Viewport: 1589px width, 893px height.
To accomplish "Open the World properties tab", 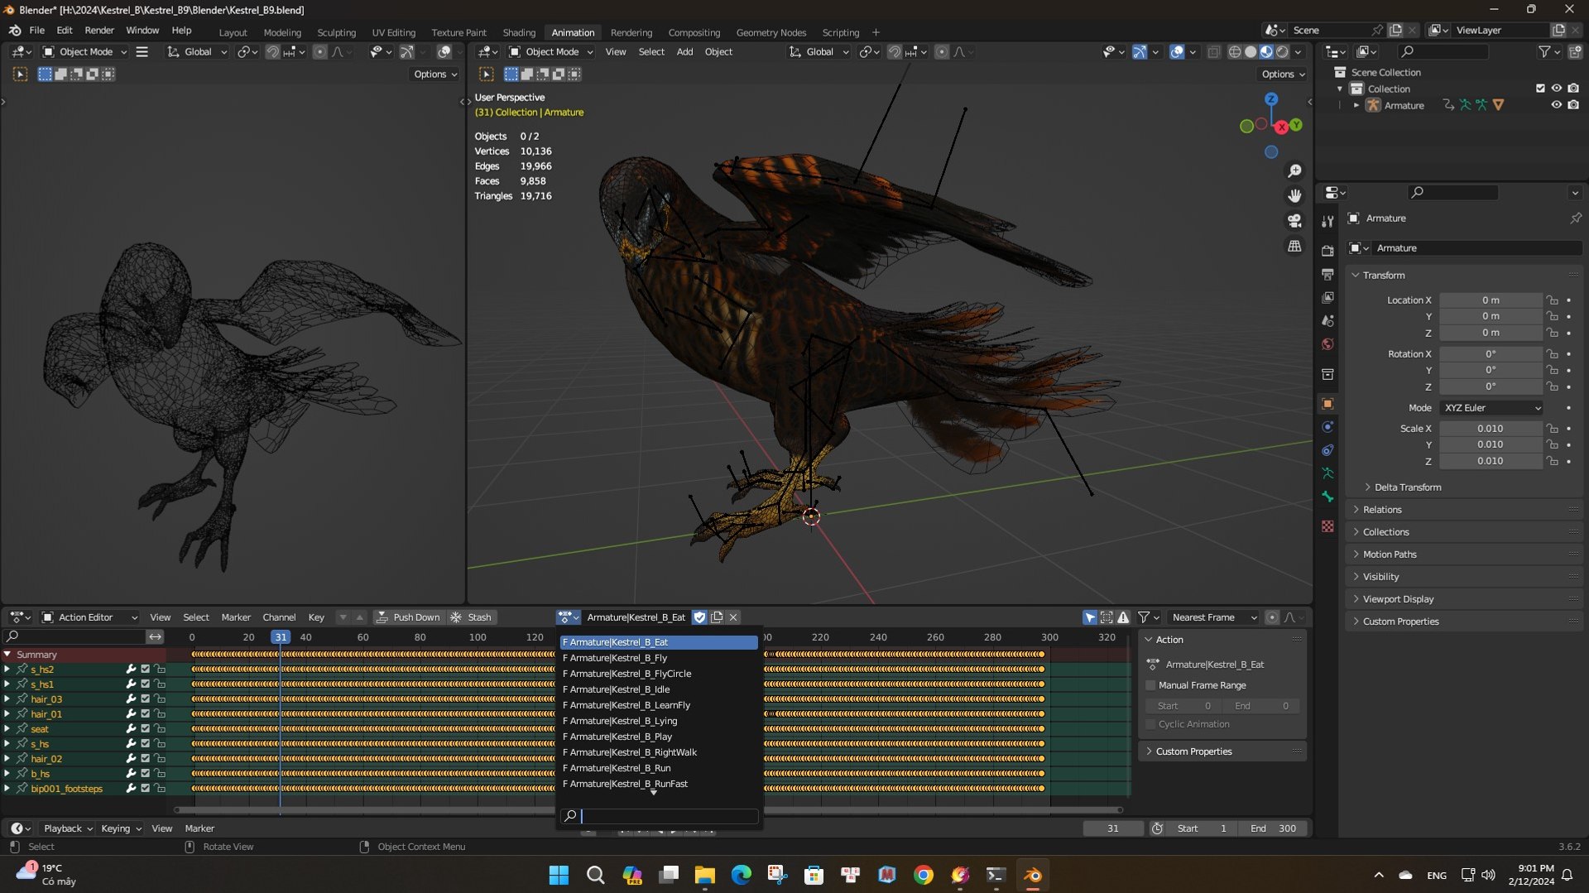I will click(x=1327, y=344).
